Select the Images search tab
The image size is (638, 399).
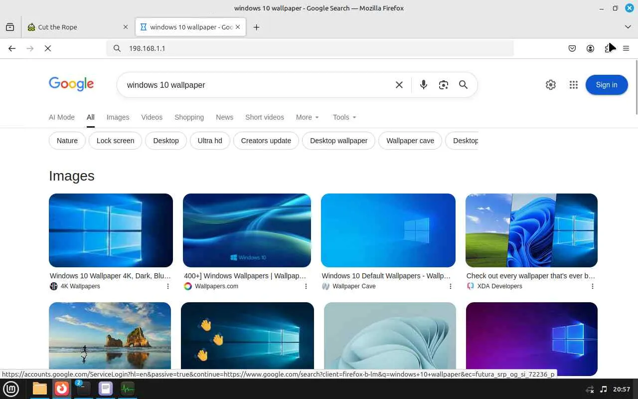click(118, 117)
